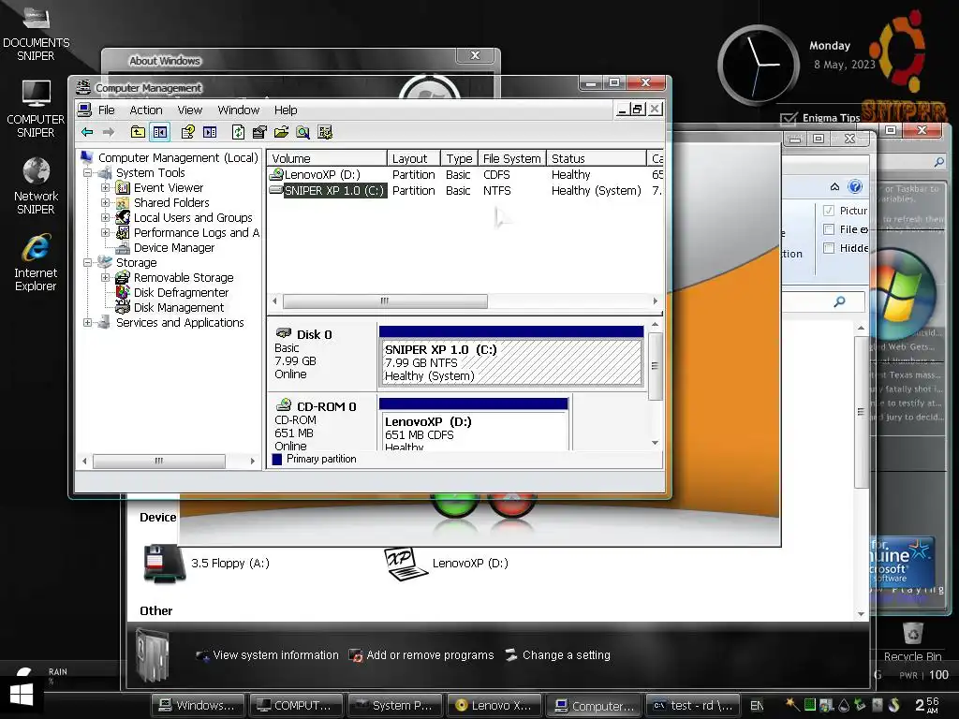Collapse the System Tools tree node
Viewport: 959px width, 719px height.
click(x=87, y=173)
